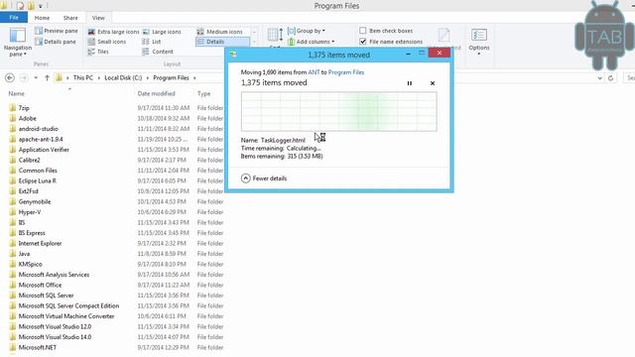Expand the Local Disk (C:) breadcrumb arrow

click(148, 78)
